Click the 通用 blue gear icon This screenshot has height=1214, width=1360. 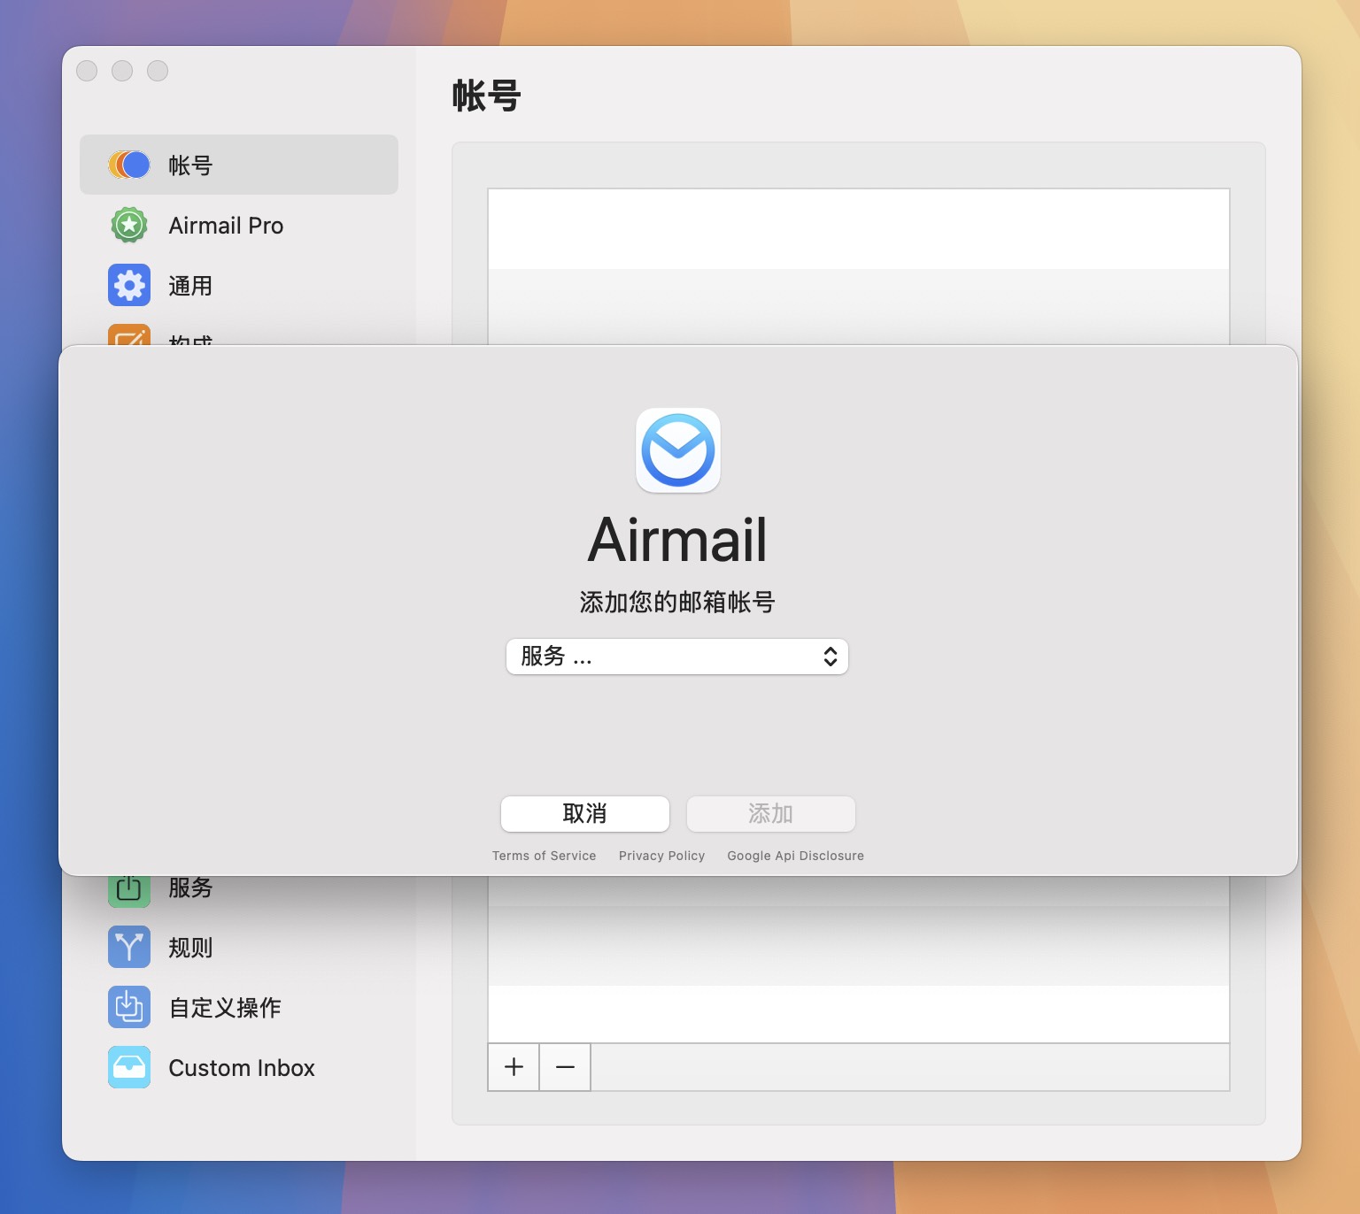[129, 285]
